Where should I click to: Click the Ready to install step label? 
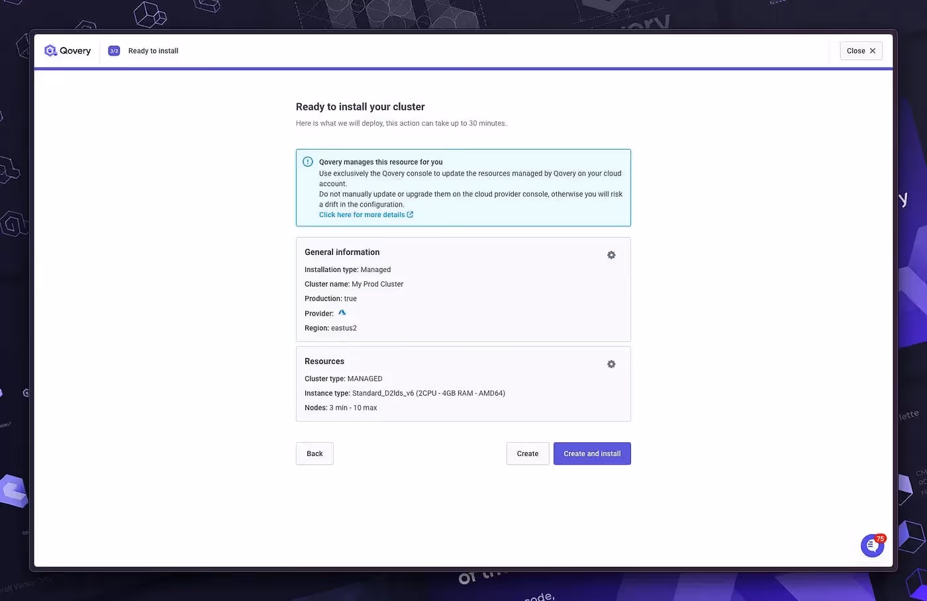pos(153,50)
